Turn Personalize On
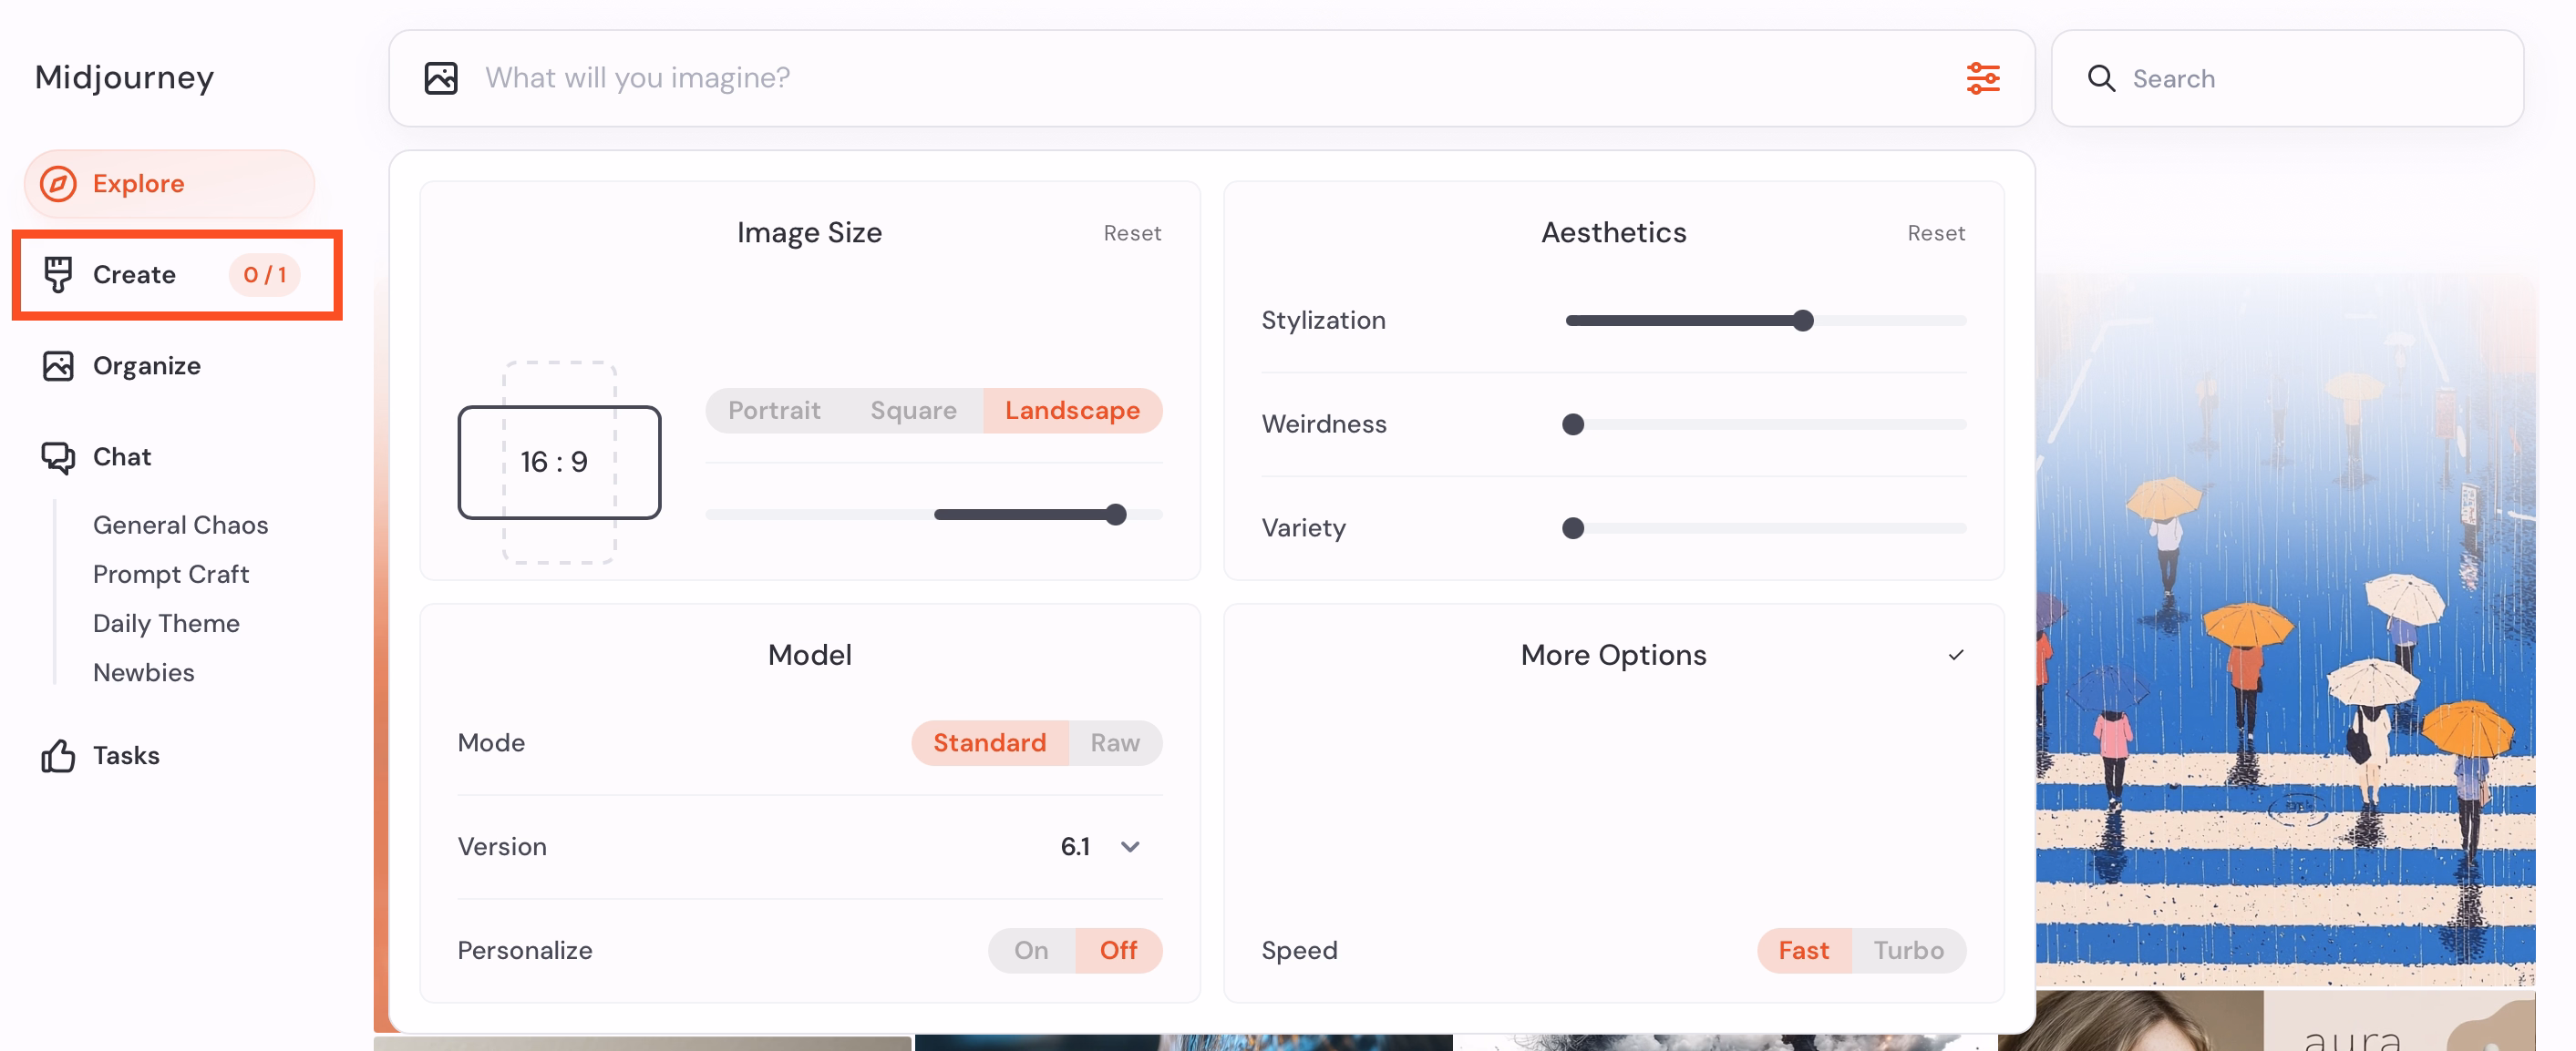 pos(1031,950)
